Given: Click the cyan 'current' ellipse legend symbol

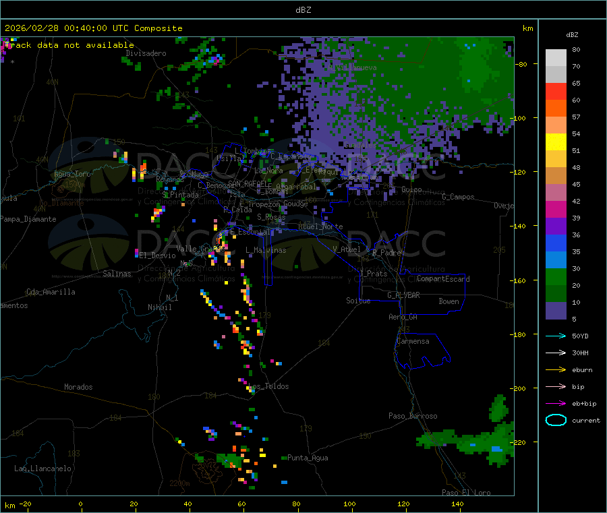Looking at the screenshot, I should [x=556, y=420].
